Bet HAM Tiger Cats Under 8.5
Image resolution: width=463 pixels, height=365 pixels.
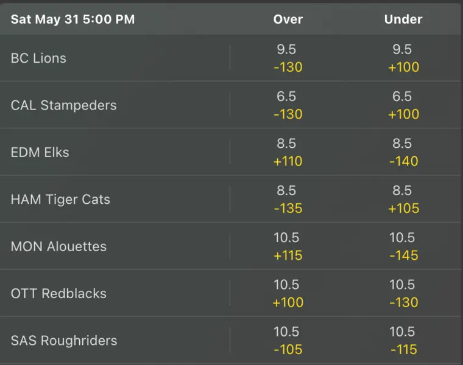coord(403,200)
